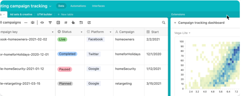Open the hide fields icon
Image resolution: width=241 pixels, height=96 pixels.
click(42, 23)
